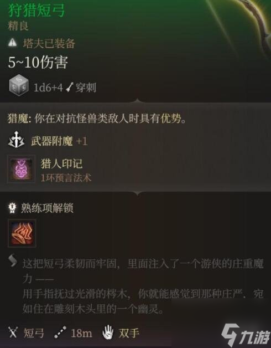The height and width of the screenshot is (348, 271).
Task: Click the lore scroll icon before the description
Action: point(13,260)
